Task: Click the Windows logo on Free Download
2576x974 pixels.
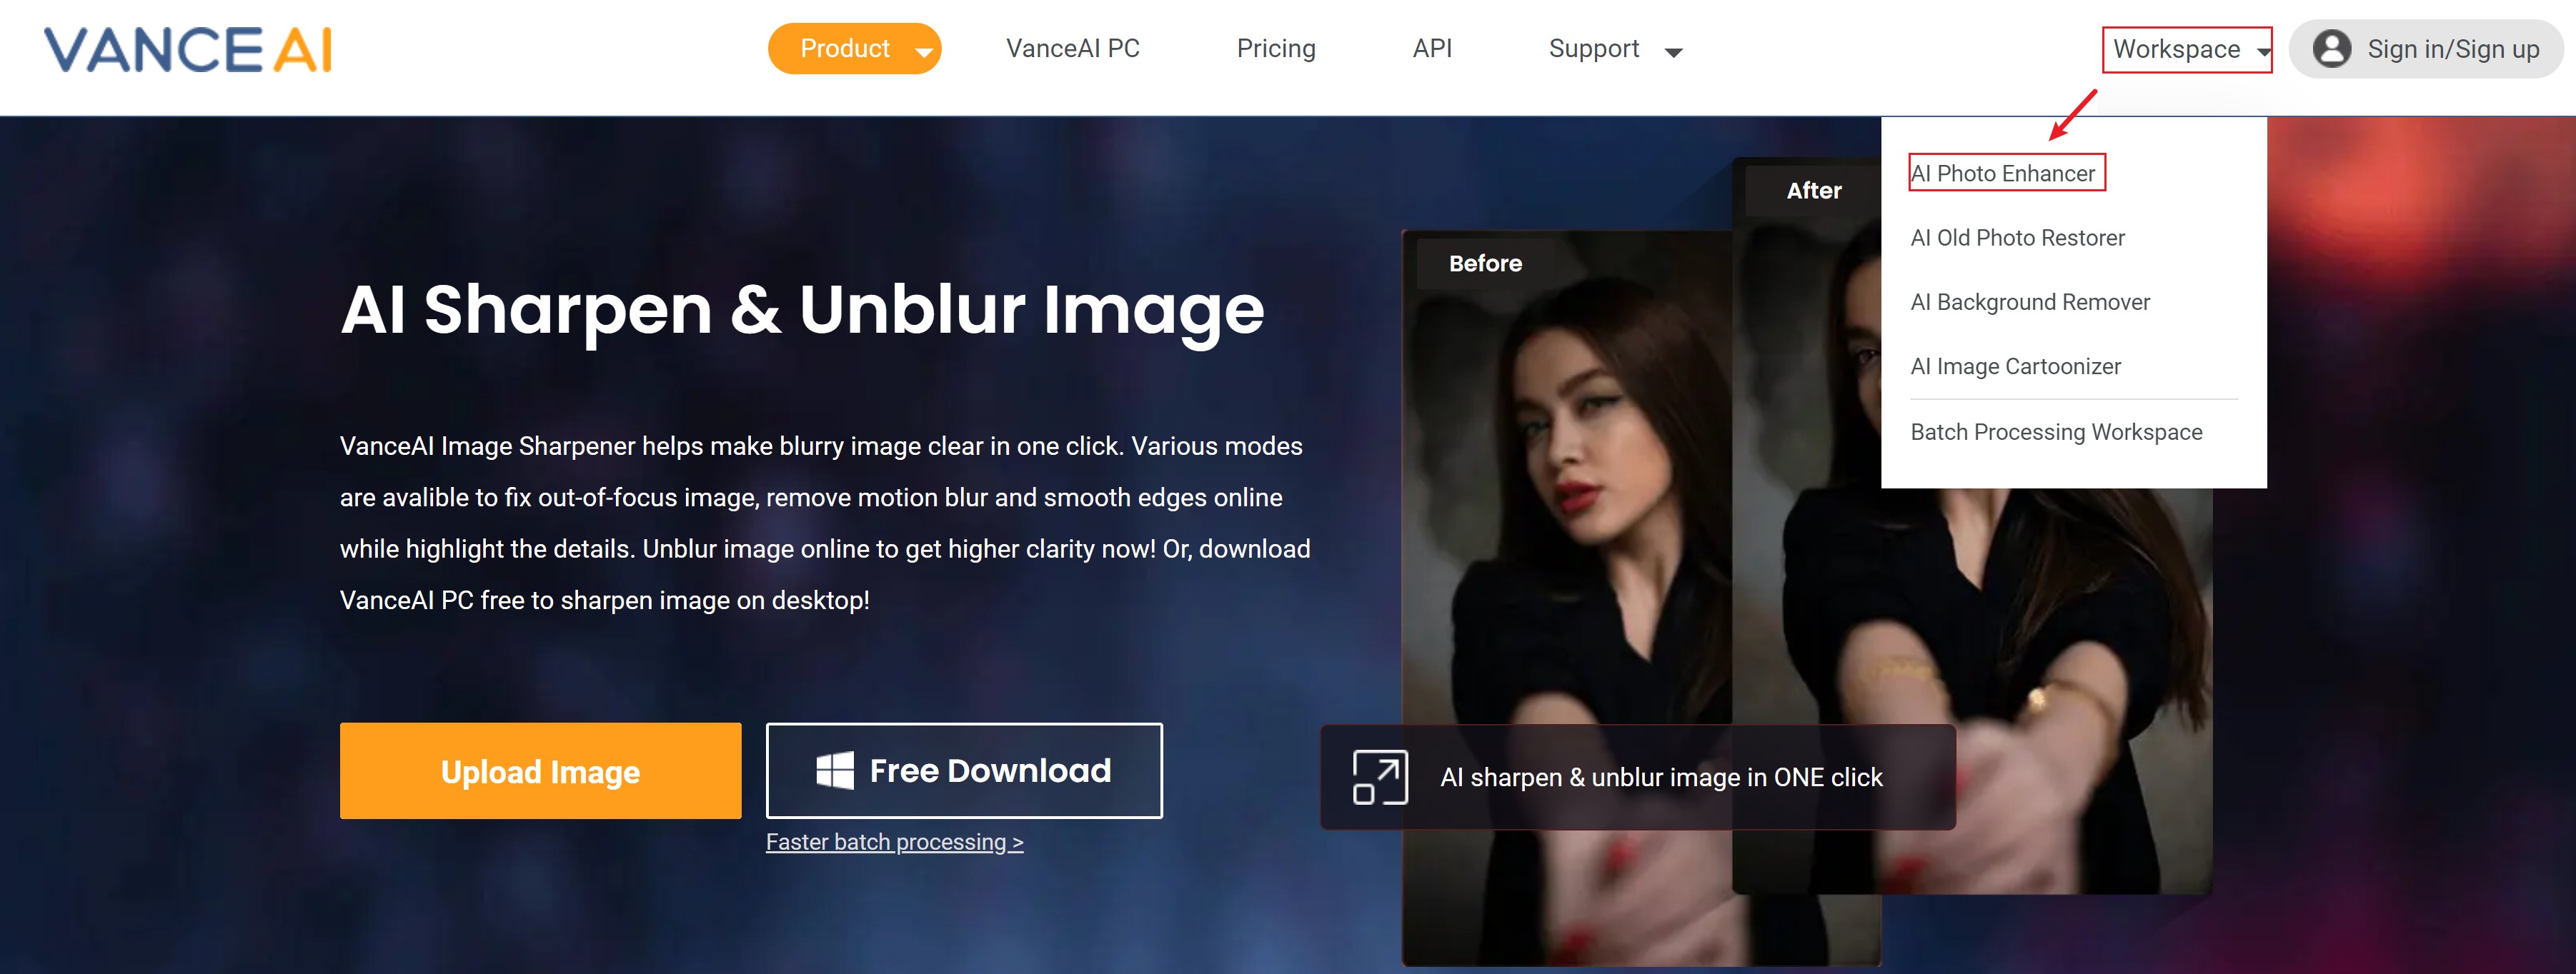Action: click(x=835, y=770)
